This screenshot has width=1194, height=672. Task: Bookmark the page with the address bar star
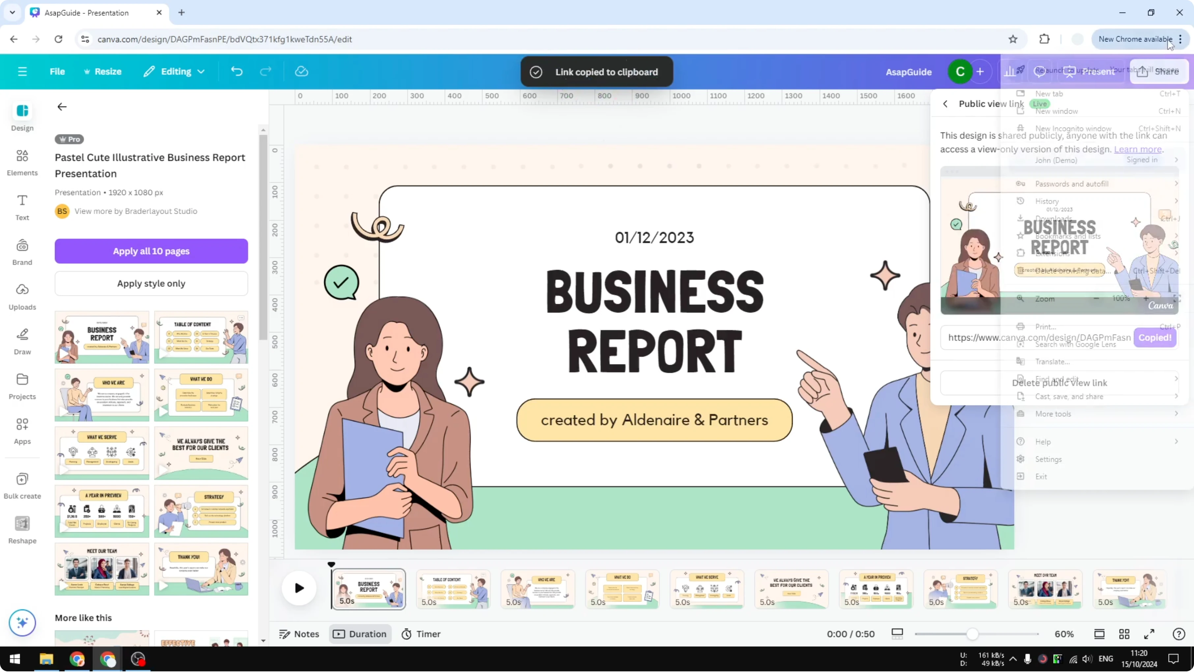(1013, 39)
